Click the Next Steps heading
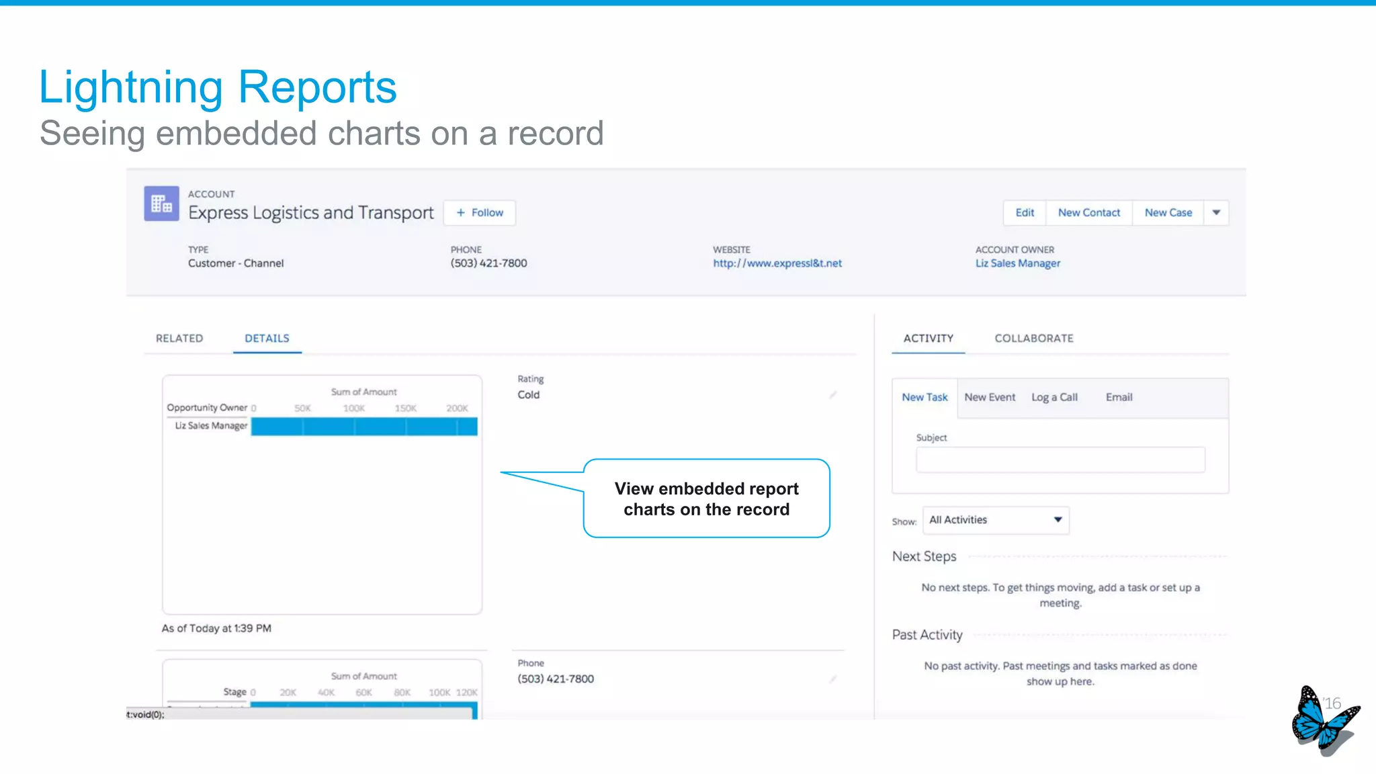The image size is (1376, 774). point(924,556)
